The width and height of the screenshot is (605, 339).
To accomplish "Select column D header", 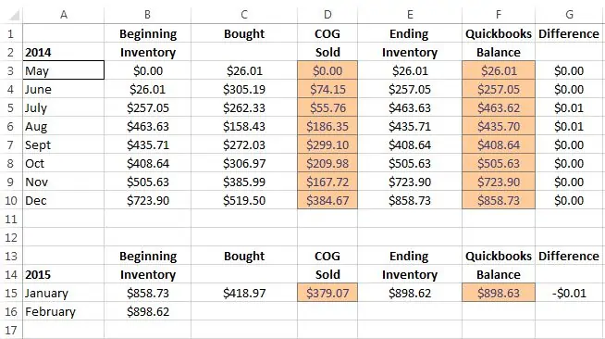I will coord(327,15).
